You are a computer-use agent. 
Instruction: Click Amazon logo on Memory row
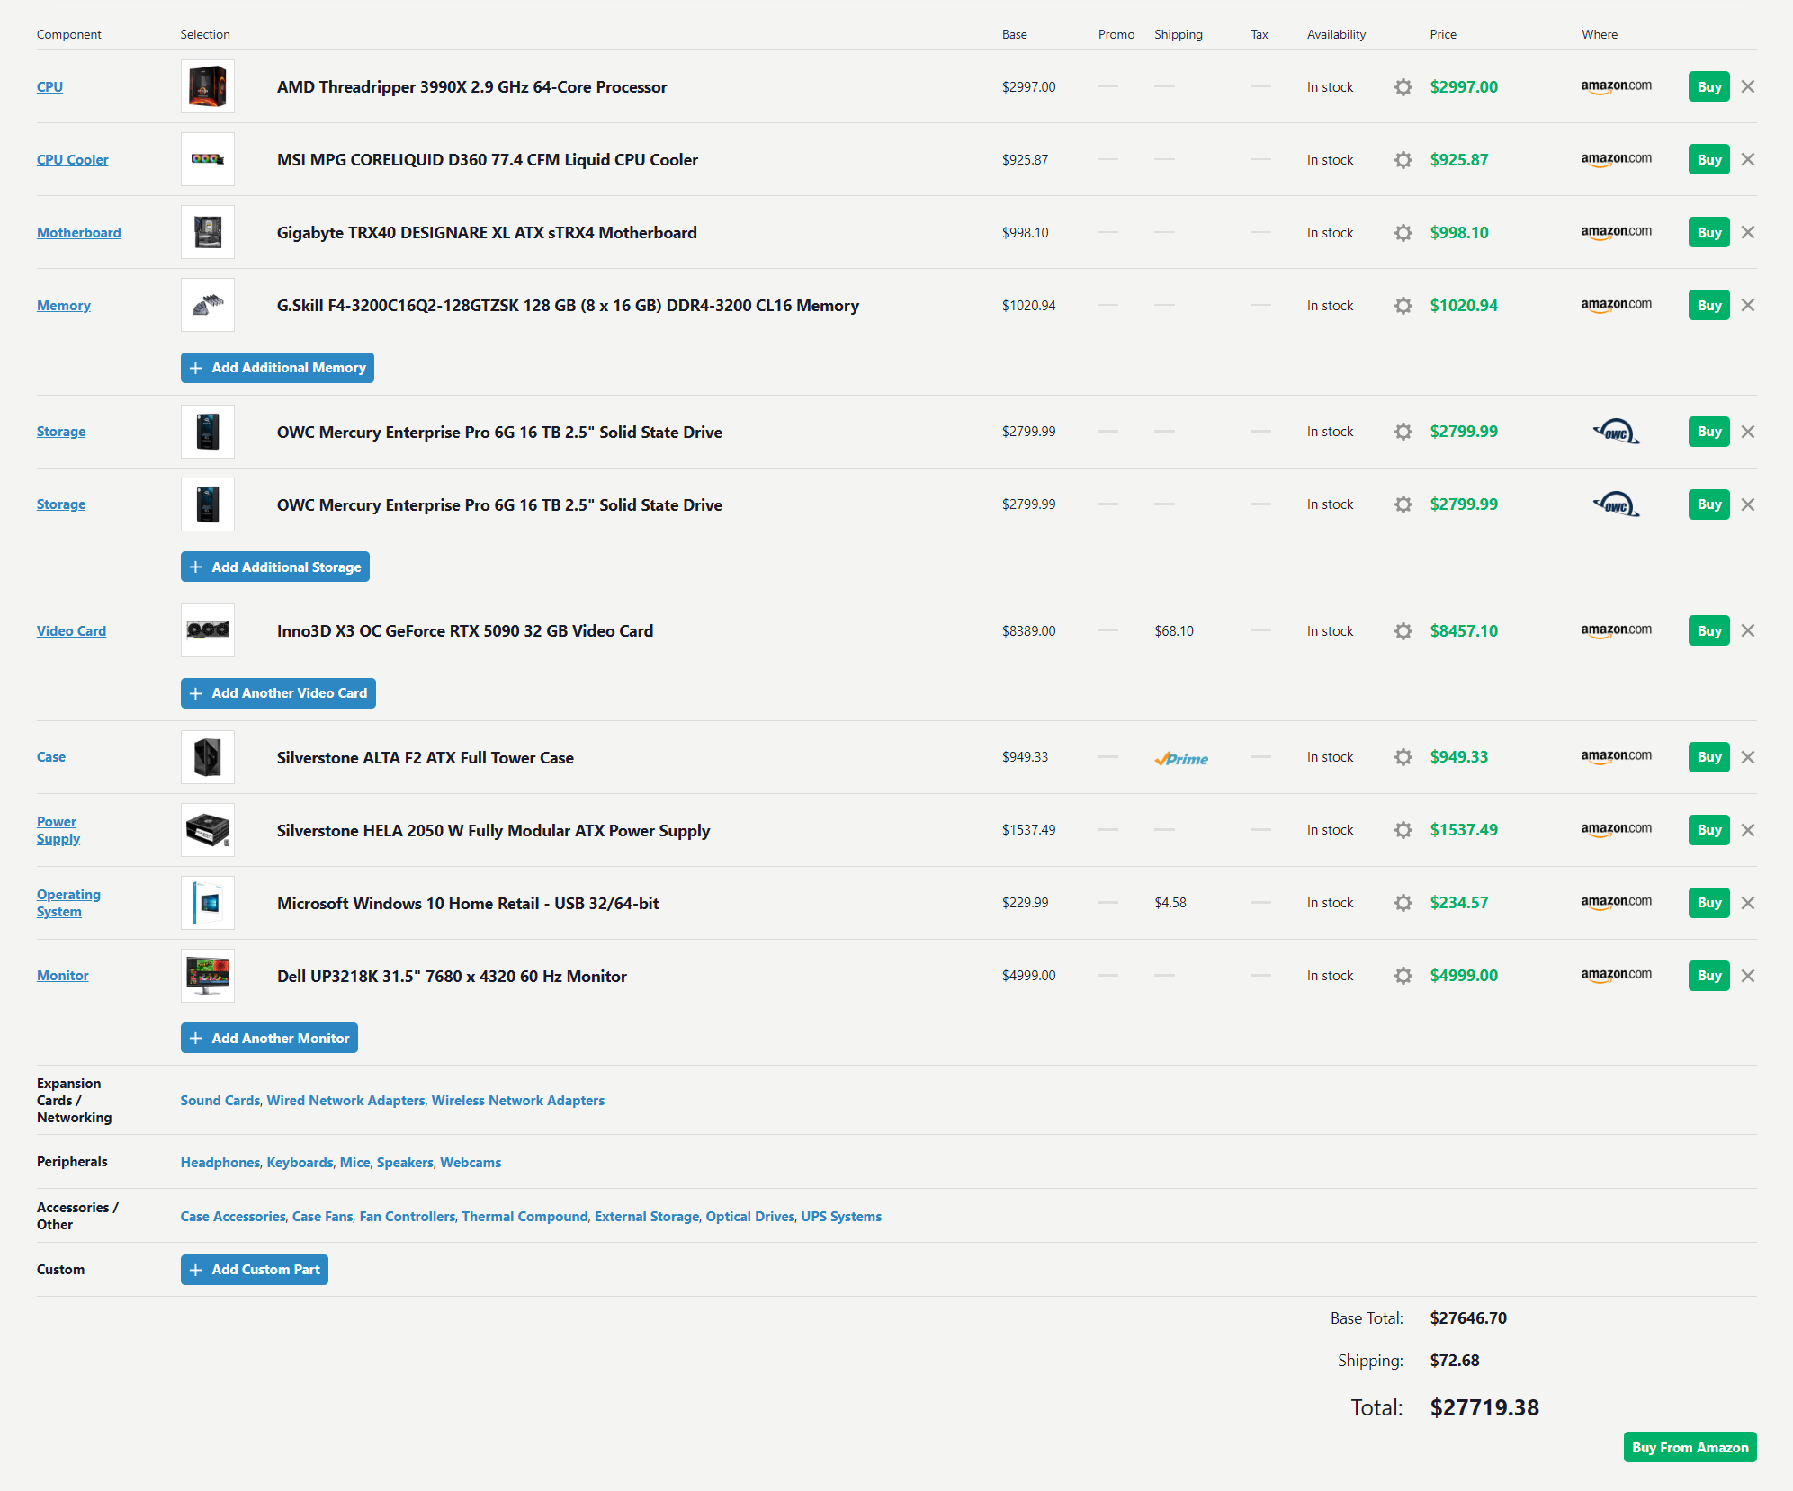[x=1616, y=305]
